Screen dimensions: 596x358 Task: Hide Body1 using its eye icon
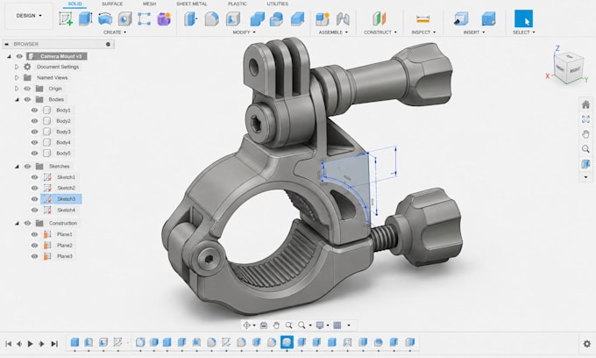[x=34, y=110]
